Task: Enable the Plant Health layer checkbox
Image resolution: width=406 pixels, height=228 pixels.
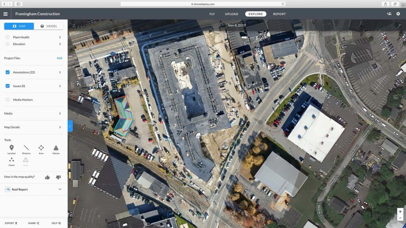Action: tap(8, 37)
